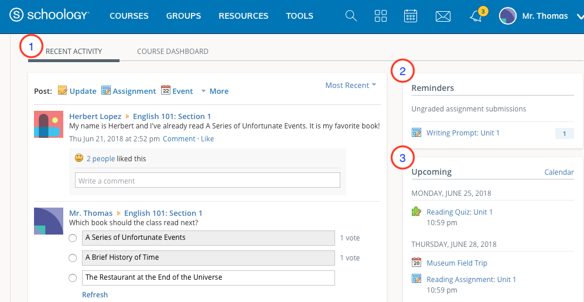
Task: Click Comment under Herbert's post
Action: coord(179,139)
